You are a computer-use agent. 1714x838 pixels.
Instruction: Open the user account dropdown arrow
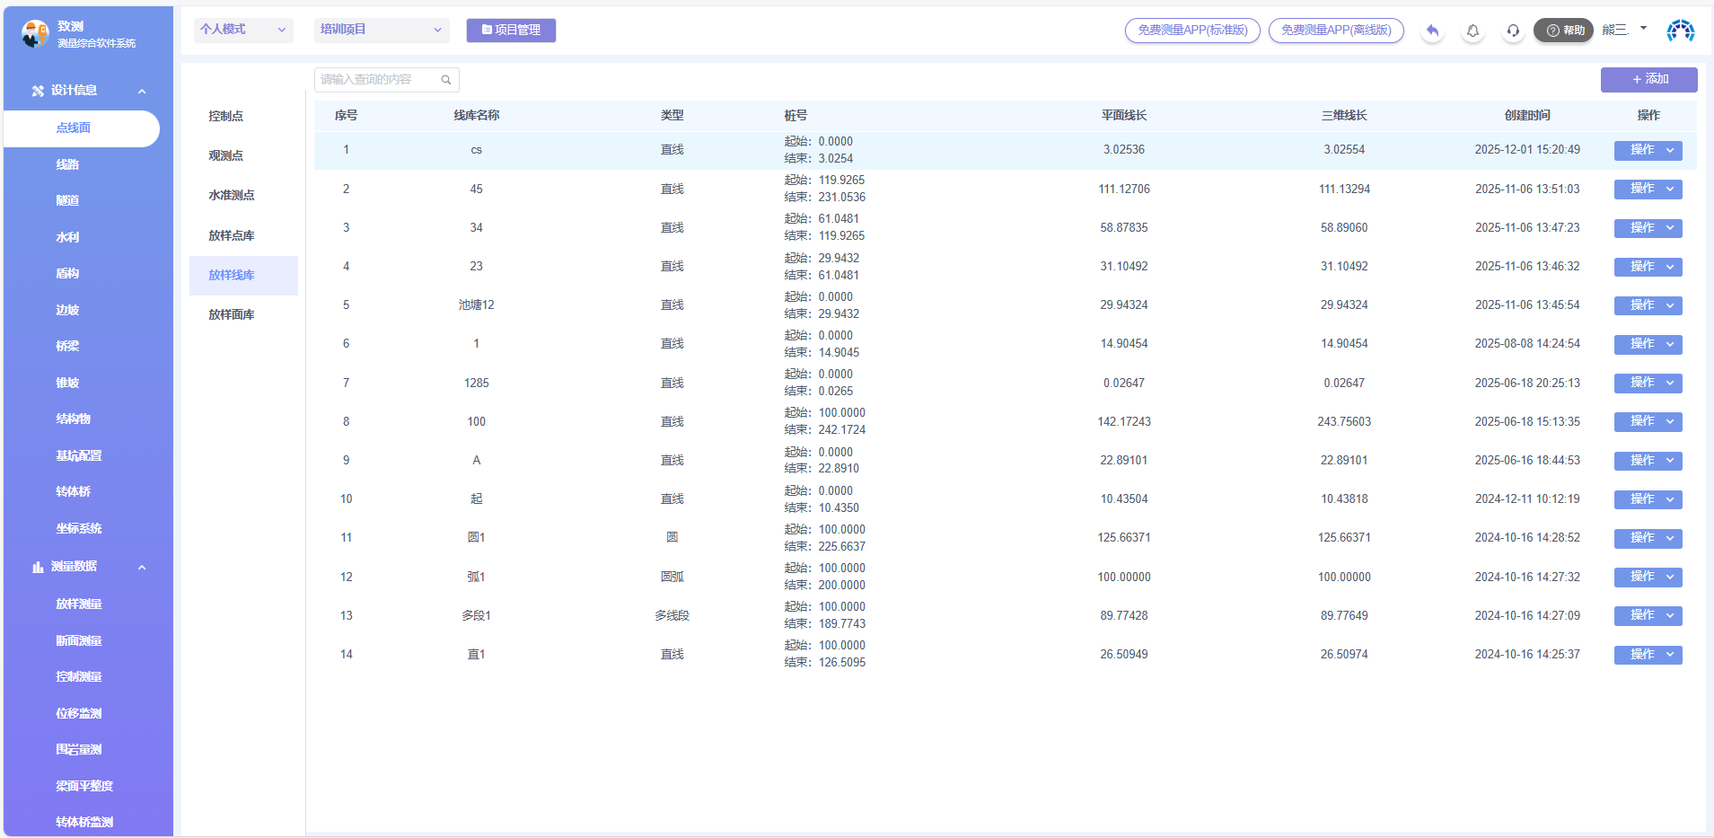[x=1643, y=29]
